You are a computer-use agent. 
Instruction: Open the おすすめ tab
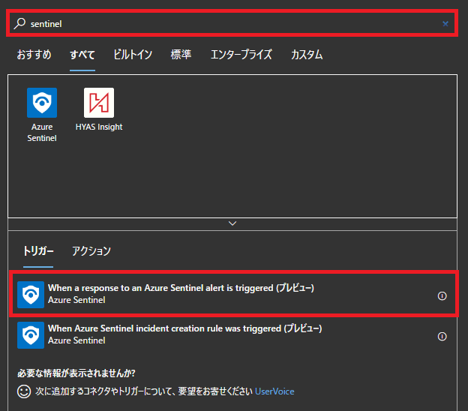pyautogui.click(x=34, y=55)
